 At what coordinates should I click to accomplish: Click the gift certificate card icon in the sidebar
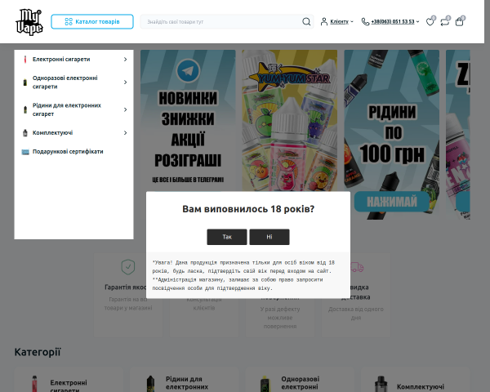coord(25,152)
